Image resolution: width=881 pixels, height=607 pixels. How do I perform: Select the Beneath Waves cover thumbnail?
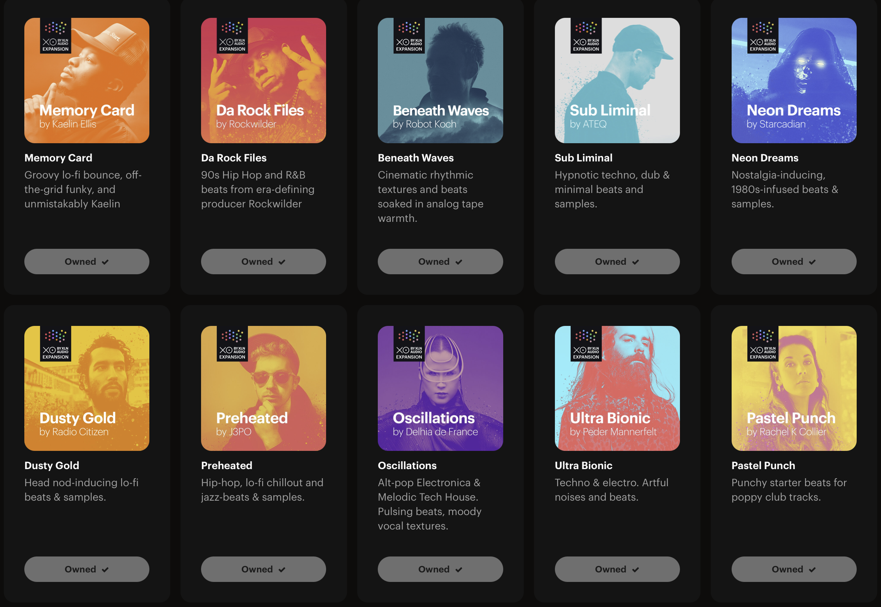440,80
